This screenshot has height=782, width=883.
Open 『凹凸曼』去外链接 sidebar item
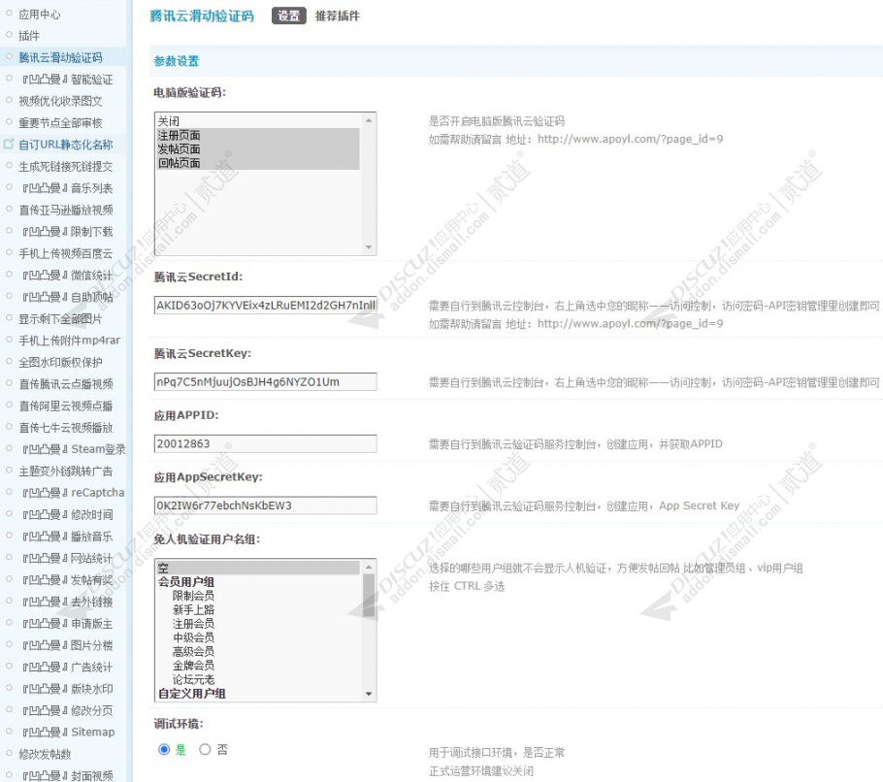point(66,602)
